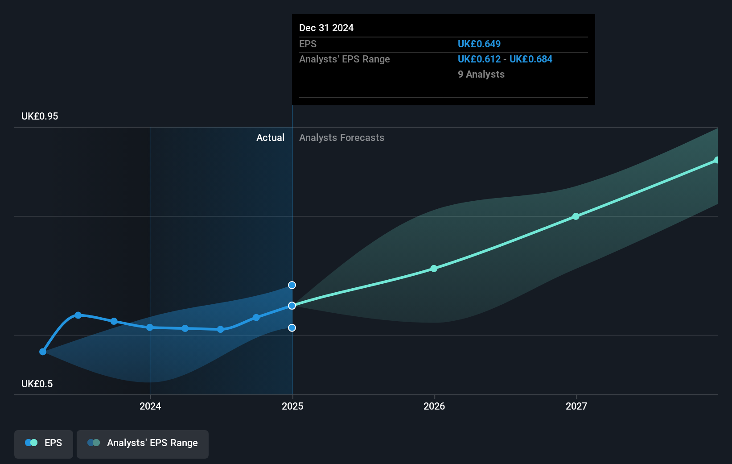Click the UK£0.95 axis label
Screen dimensions: 732x464
[40, 116]
